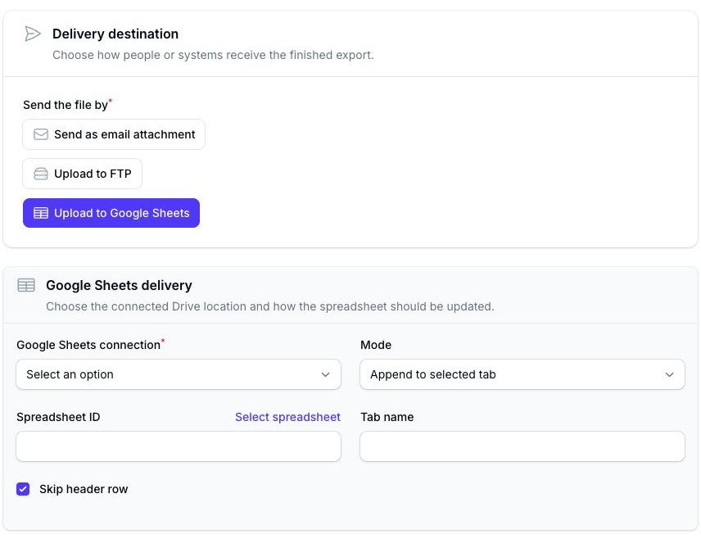Click the Google Sheets connection label

tap(88, 345)
